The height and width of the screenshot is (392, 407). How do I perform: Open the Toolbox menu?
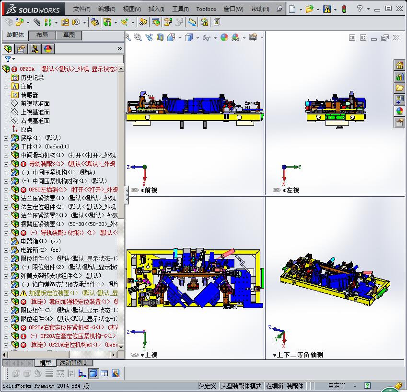pyautogui.click(x=206, y=9)
